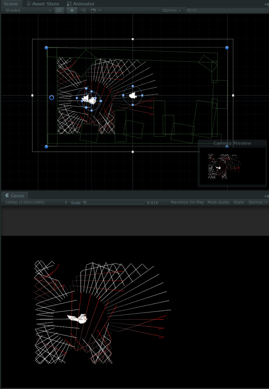Toggle Maximize On Play

tap(187, 202)
